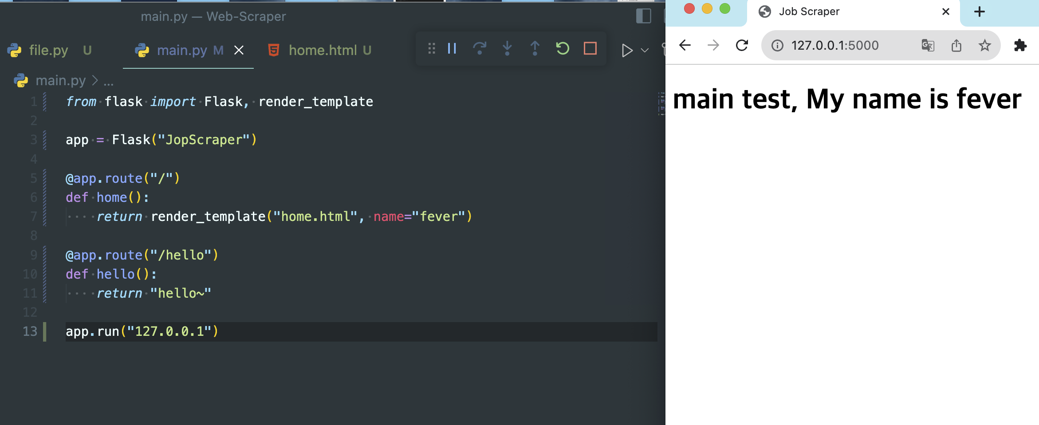Image resolution: width=1039 pixels, height=425 pixels.
Task: Click line number 7 in the gutter
Action: [34, 216]
